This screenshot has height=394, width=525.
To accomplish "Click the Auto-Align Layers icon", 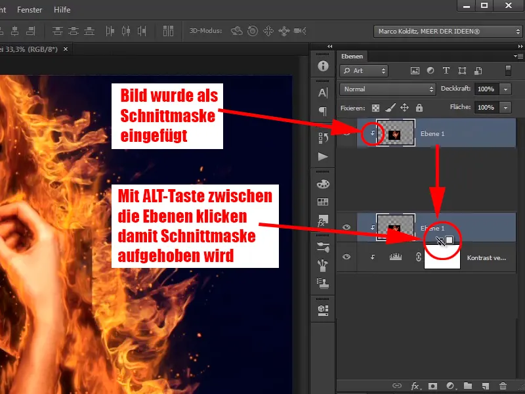I will coord(168,31).
